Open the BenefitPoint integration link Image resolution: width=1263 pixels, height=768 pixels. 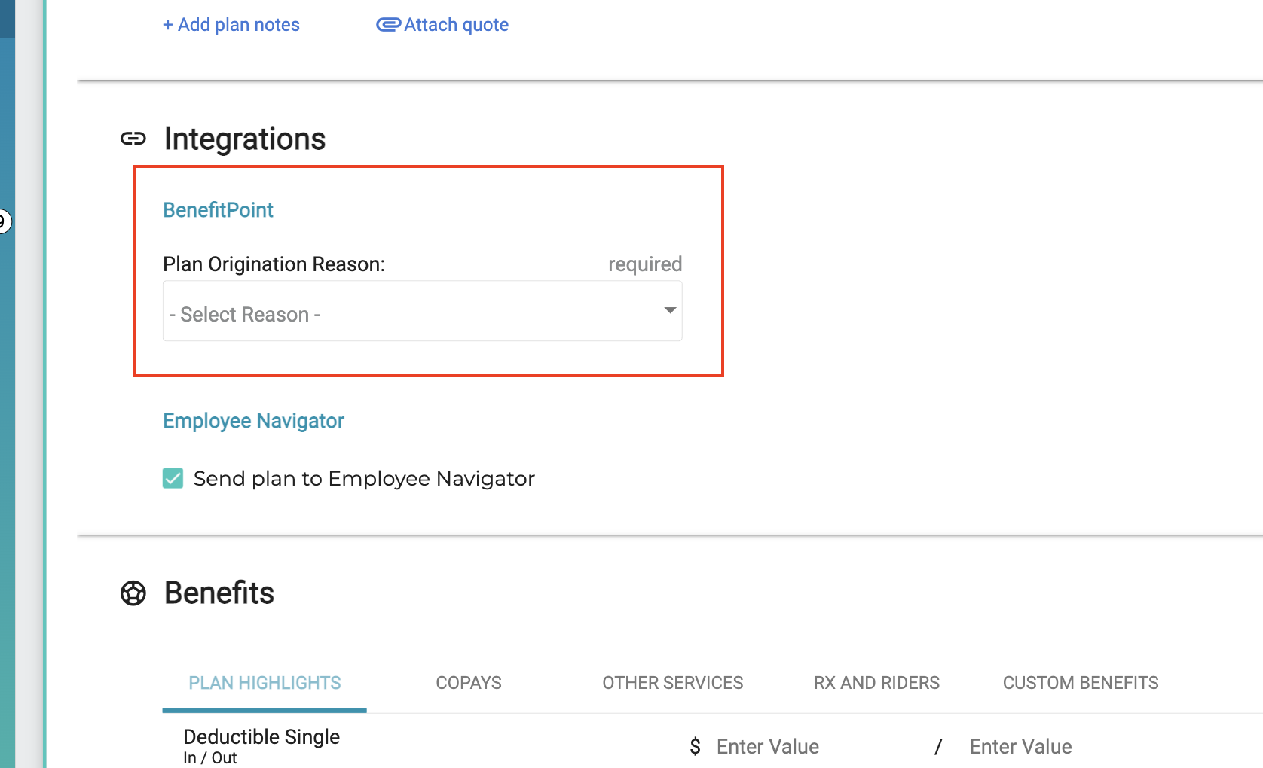tap(218, 210)
